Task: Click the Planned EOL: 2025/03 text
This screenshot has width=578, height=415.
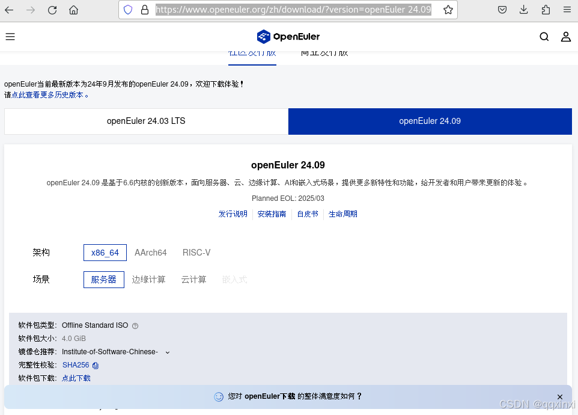Action: [288, 198]
